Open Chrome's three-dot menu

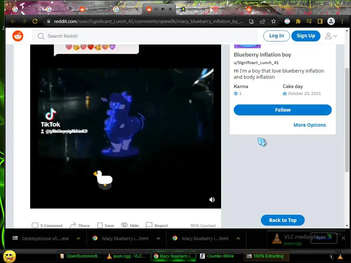[342, 21]
